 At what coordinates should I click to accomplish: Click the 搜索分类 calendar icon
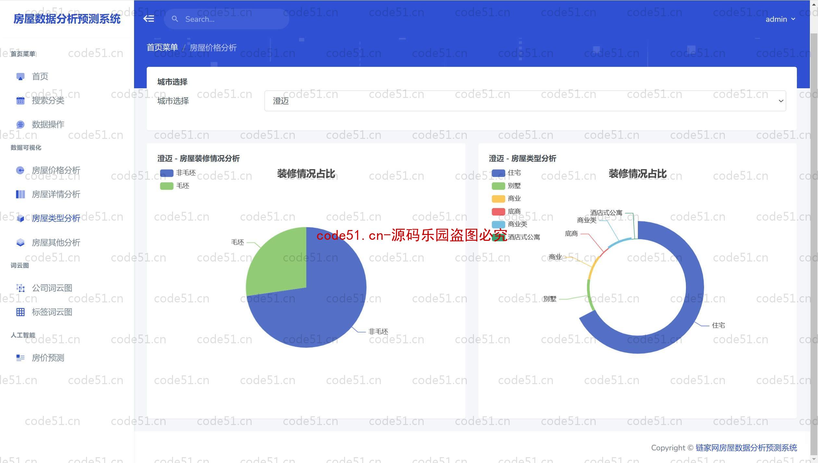pos(20,101)
